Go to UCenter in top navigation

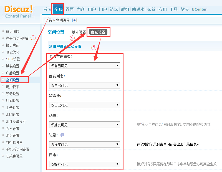pyautogui.click(x=199, y=9)
